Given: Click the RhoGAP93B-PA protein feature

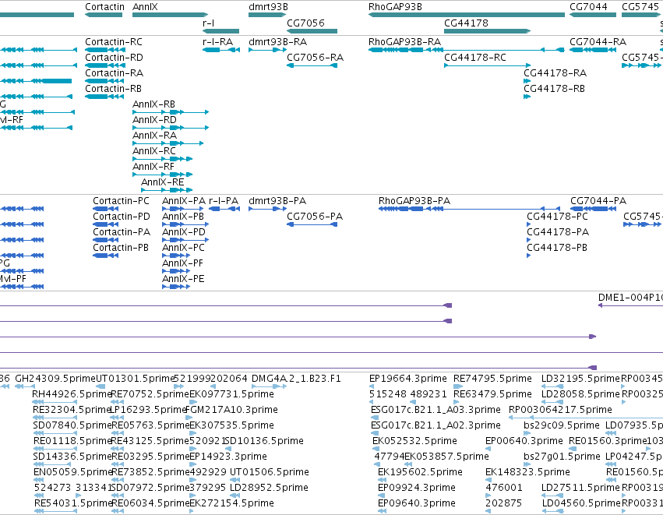Looking at the screenshot, I should click(469, 209).
